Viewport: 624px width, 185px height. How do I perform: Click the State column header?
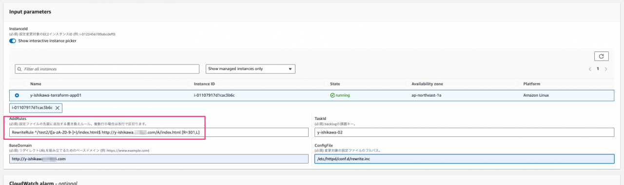335,84
